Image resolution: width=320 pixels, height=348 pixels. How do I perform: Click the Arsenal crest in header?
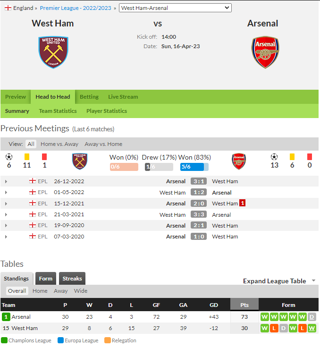tap(265, 52)
